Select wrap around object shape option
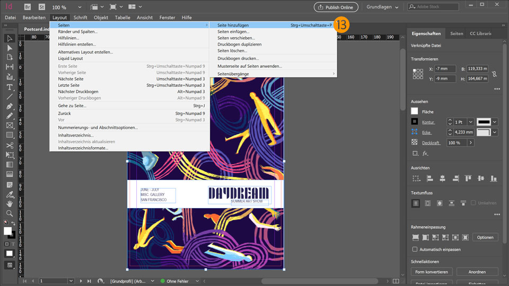Screen dimensions: 509x286 (x=440, y=203)
